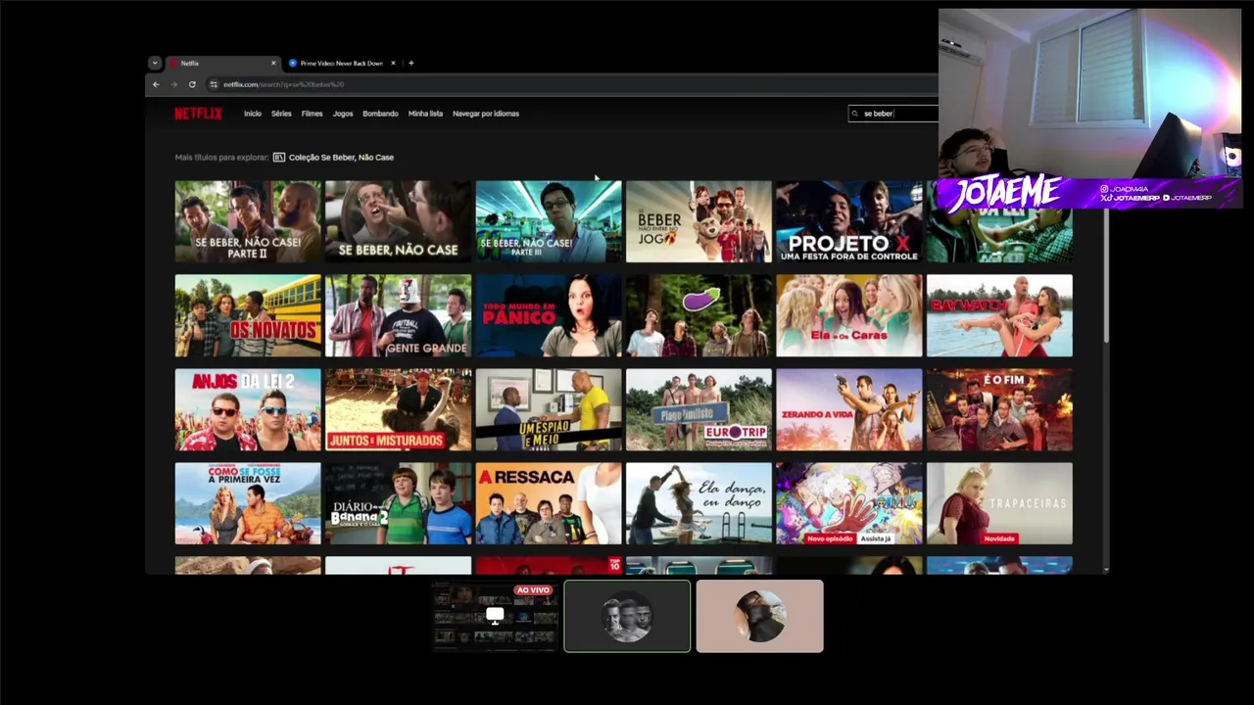Click the shared screen monitor icon
Viewport: 1254px width, 705px height.
click(x=495, y=615)
